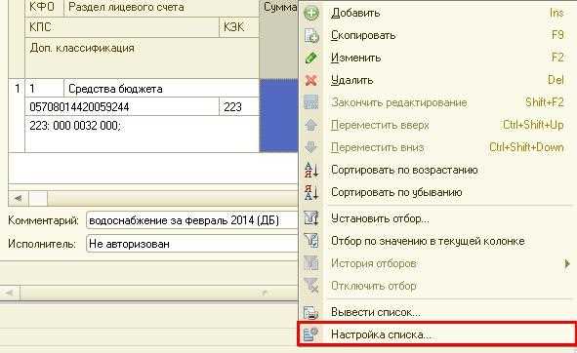Open Установить отбор... dialog
This screenshot has width=577, height=353.
436,218
